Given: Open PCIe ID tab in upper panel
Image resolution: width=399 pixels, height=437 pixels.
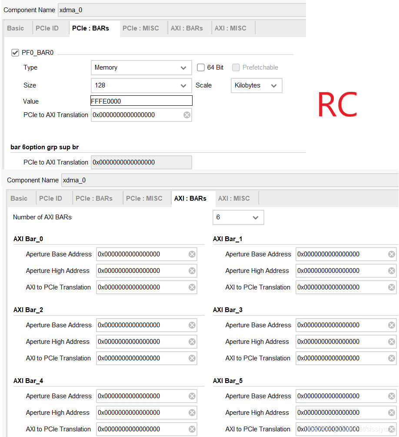Looking at the screenshot, I should [x=47, y=28].
